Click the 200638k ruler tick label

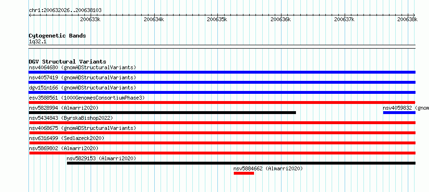408,19
